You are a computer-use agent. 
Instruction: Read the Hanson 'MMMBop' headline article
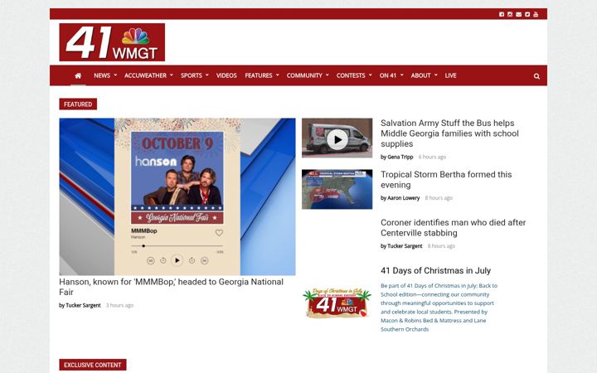coord(172,287)
